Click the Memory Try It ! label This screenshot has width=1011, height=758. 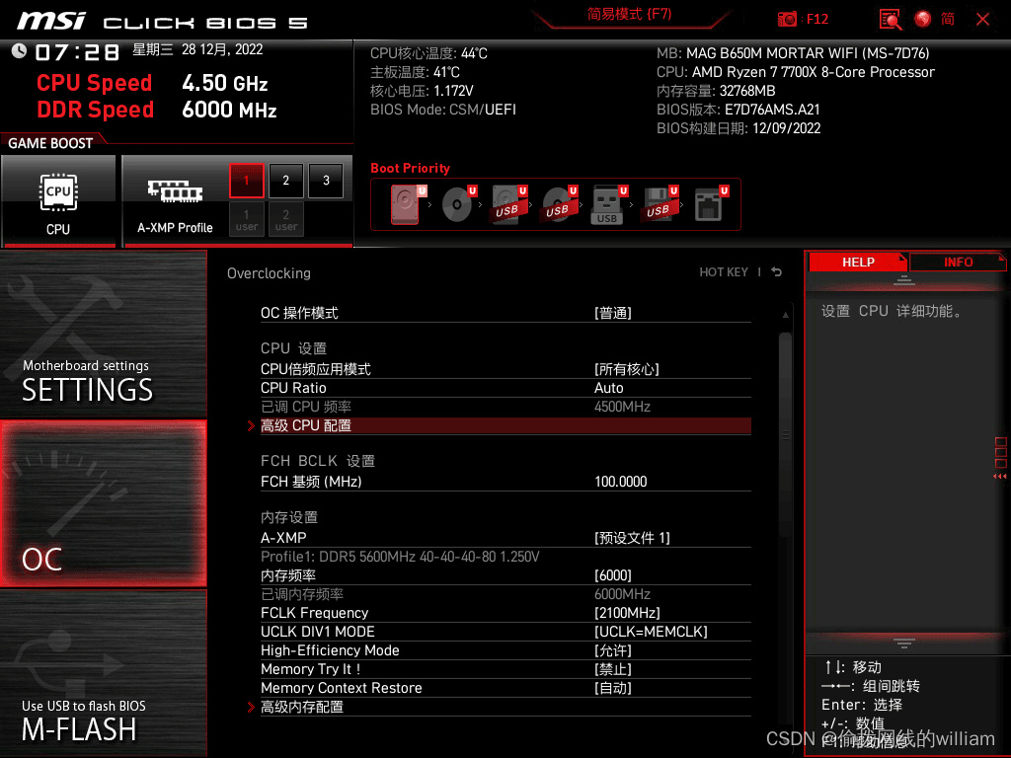pyautogui.click(x=310, y=669)
